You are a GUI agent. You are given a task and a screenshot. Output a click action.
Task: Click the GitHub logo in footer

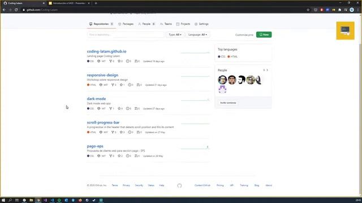point(179,186)
